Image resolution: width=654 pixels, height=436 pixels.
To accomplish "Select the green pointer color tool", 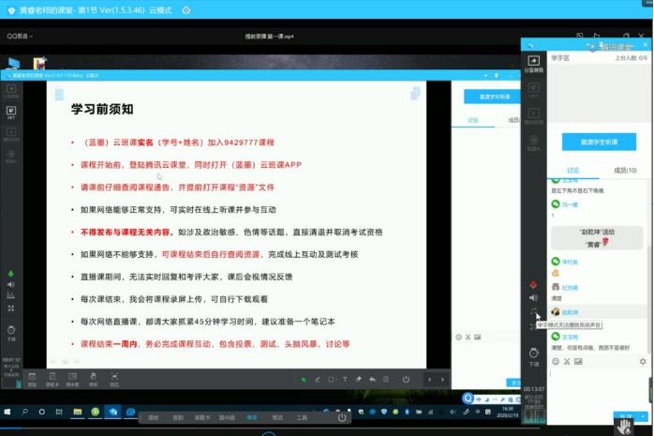I will tap(303, 379).
